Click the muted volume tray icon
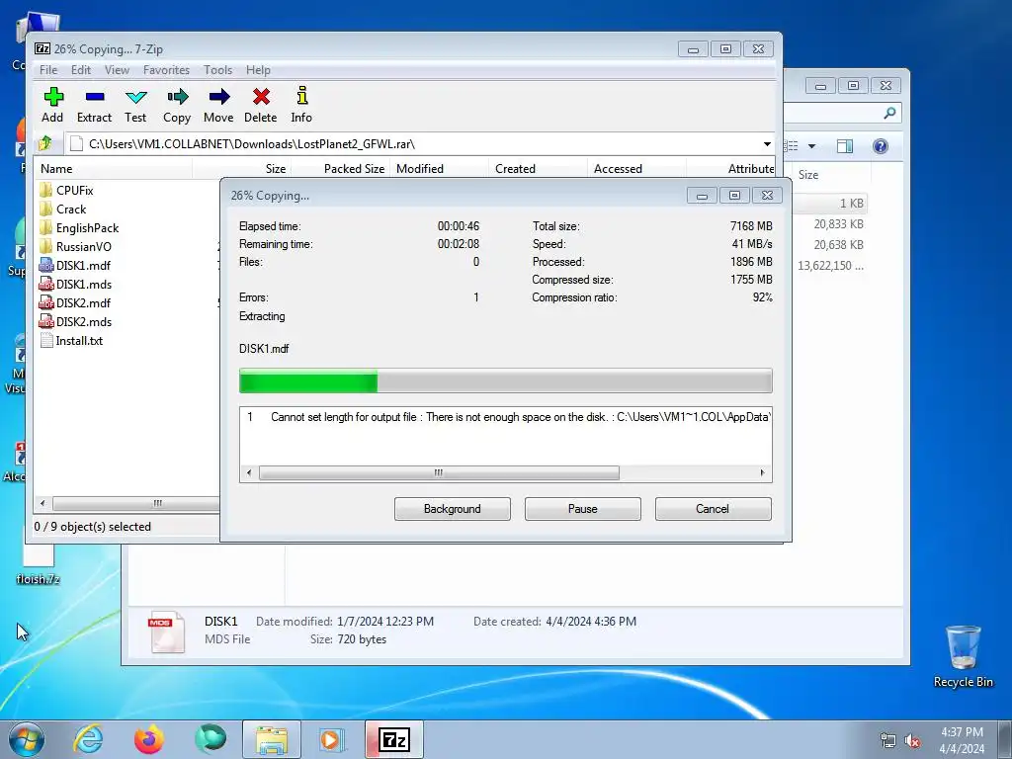 (x=912, y=740)
